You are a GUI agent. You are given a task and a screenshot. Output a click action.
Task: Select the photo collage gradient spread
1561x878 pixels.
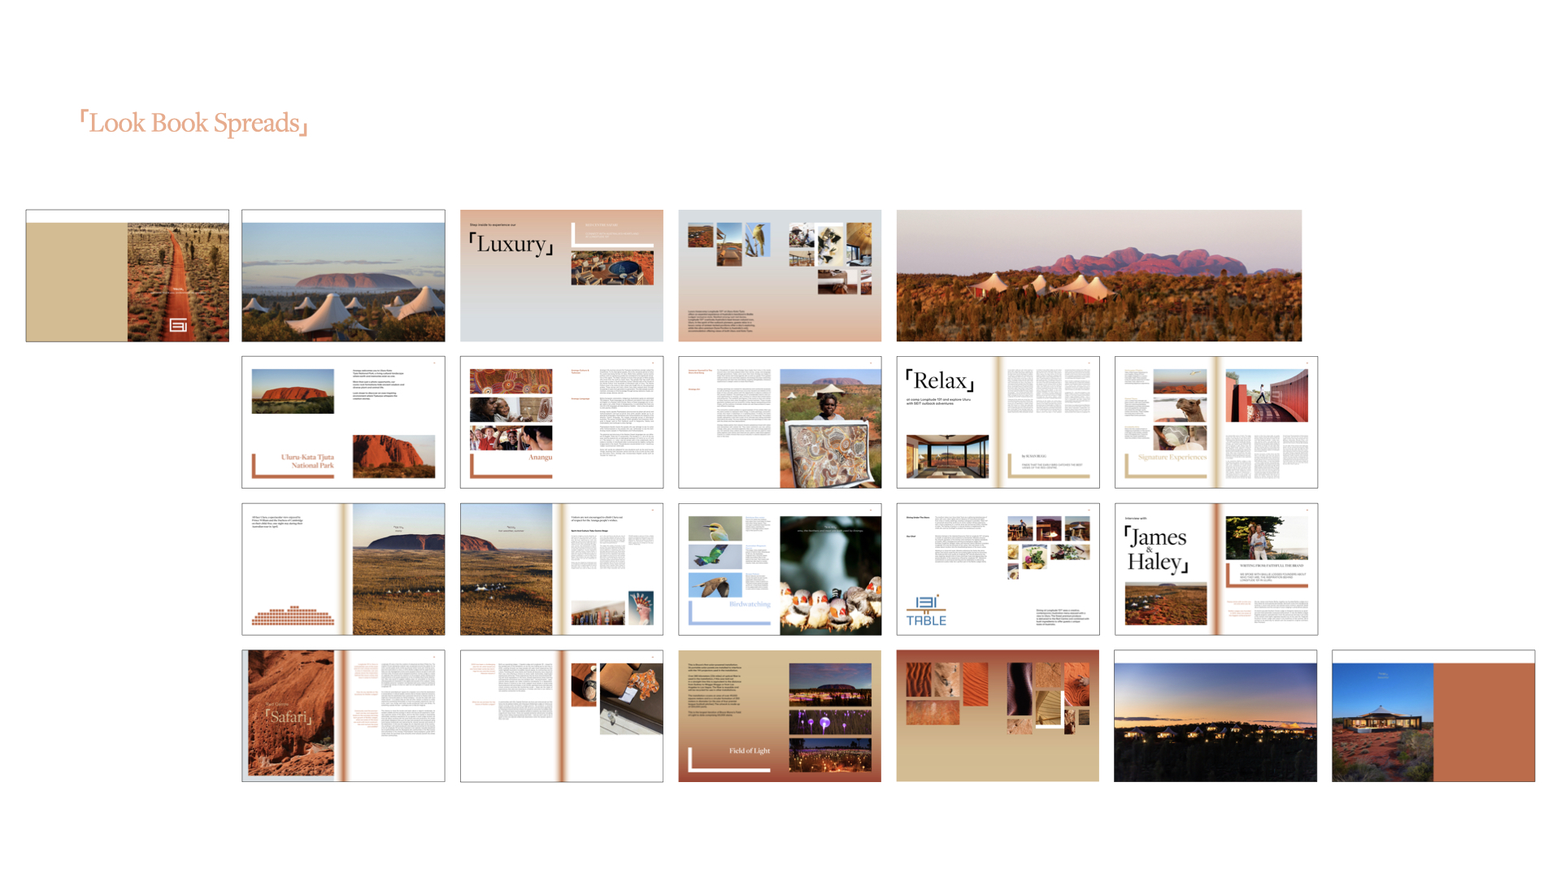click(779, 276)
